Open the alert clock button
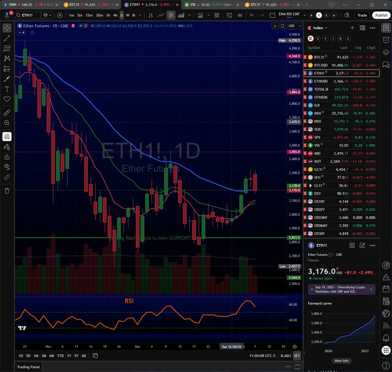Viewport: 392px width, 372px height. 229,15
